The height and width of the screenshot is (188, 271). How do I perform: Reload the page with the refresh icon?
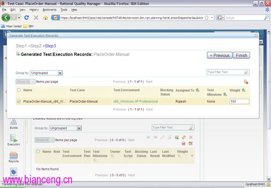click(x=27, y=17)
